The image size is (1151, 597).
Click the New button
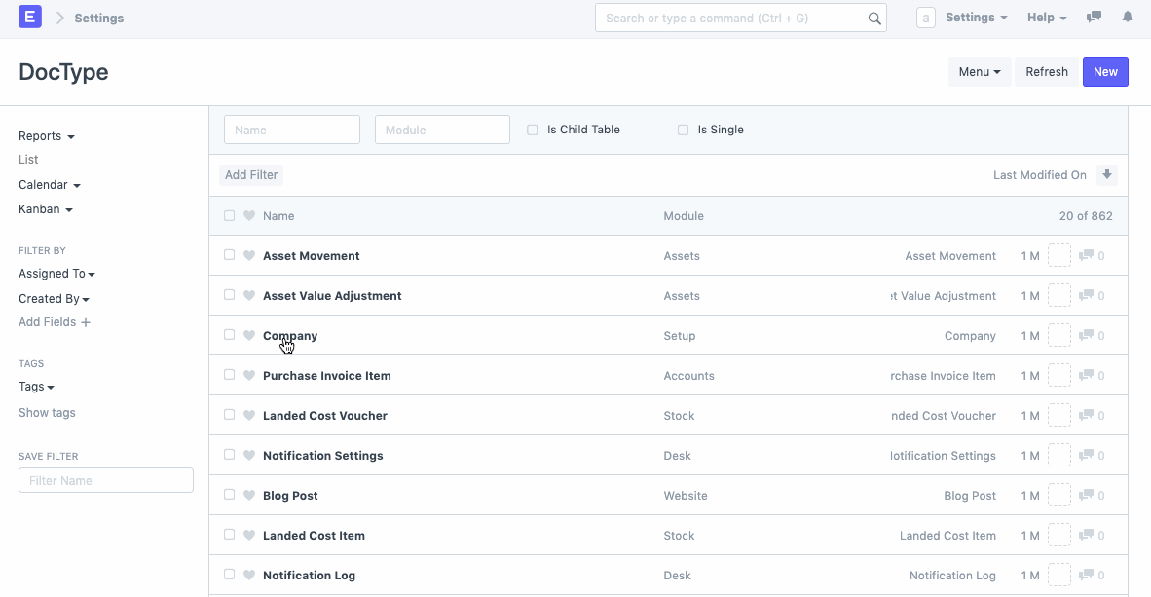click(x=1105, y=71)
